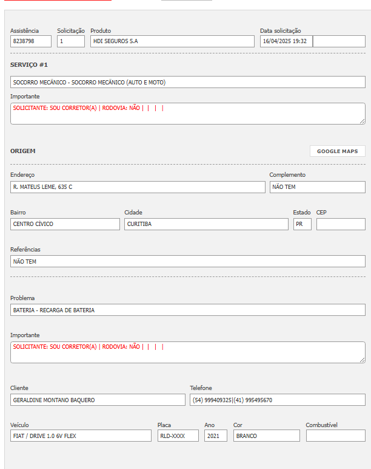Click the Socorro Mecânico service field
Viewport: 371px width, 469px height.
[x=188, y=82]
